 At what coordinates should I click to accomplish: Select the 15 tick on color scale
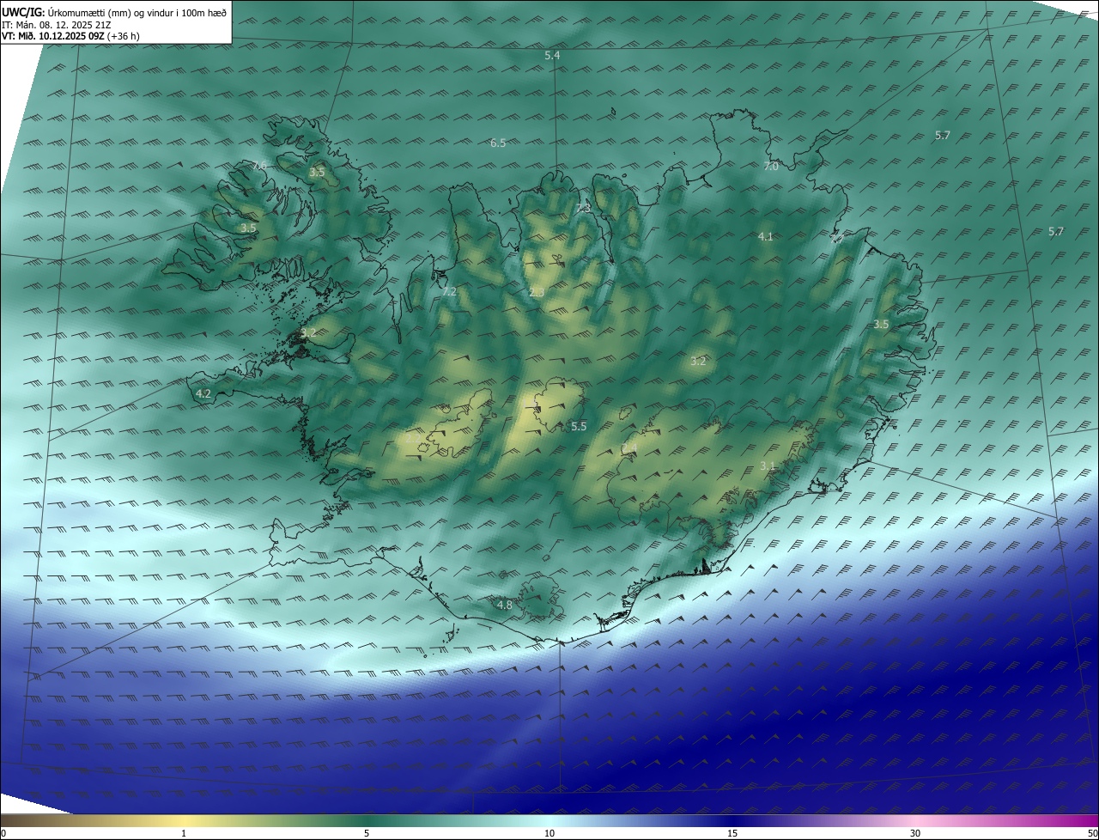[x=732, y=833]
